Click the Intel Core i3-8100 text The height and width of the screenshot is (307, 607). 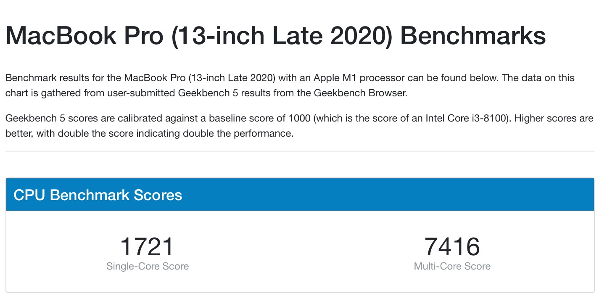point(460,118)
